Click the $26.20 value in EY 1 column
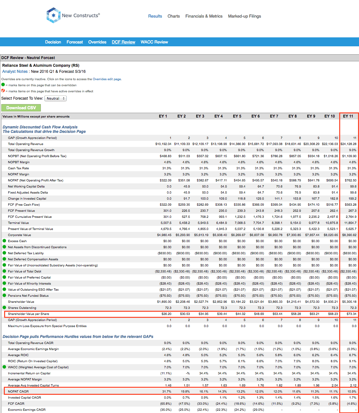 [x=167, y=314]
